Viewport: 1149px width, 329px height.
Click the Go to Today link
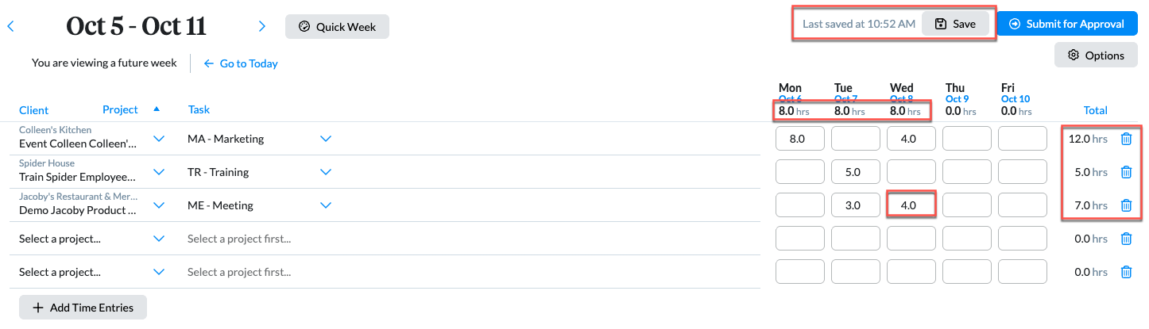pos(241,63)
